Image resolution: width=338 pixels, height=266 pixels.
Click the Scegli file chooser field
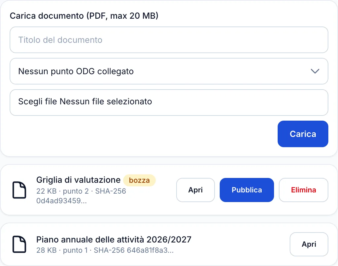point(169,103)
